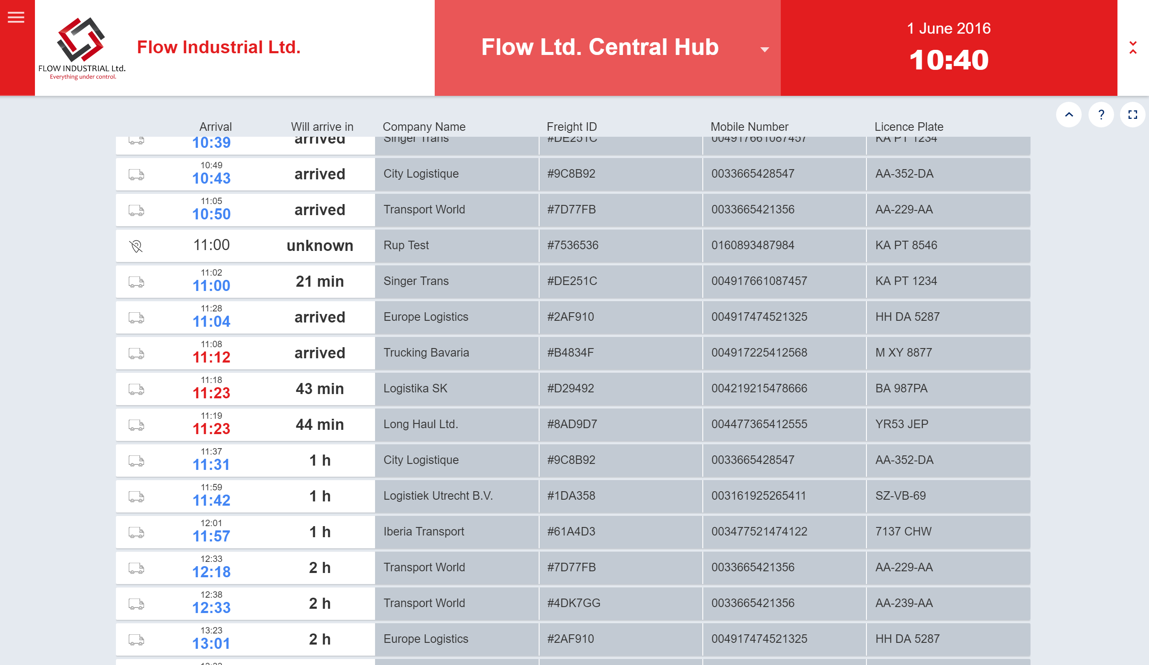This screenshot has width=1149, height=665.
Task: Click the collapse header up-arrow button
Action: pos(1068,115)
